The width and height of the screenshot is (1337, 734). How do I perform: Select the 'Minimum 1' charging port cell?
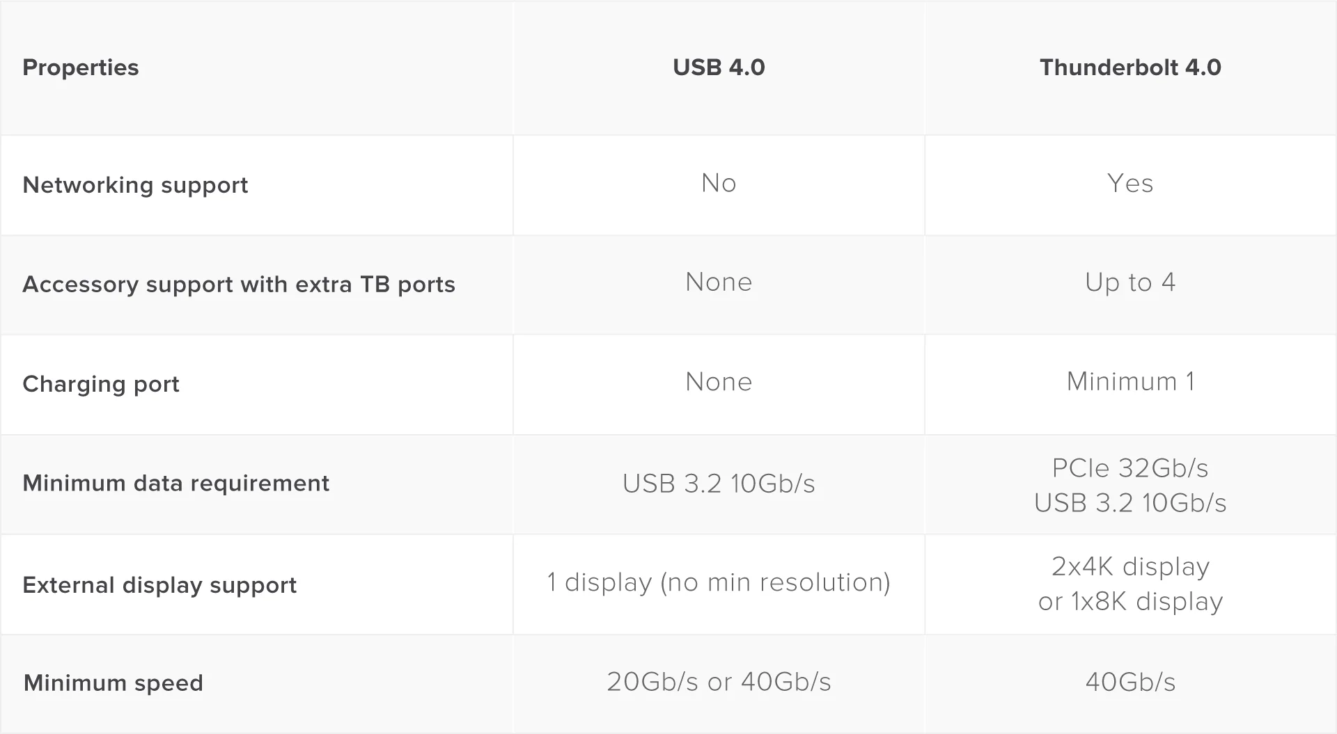(1130, 382)
